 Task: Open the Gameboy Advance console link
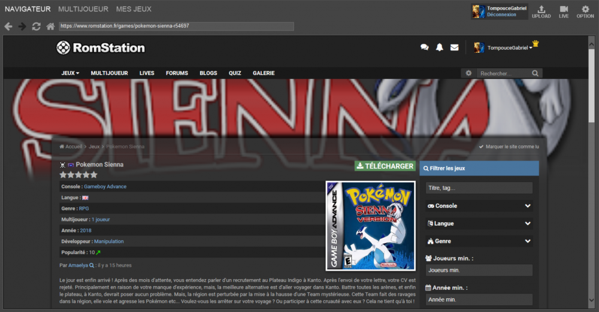pyautogui.click(x=105, y=187)
